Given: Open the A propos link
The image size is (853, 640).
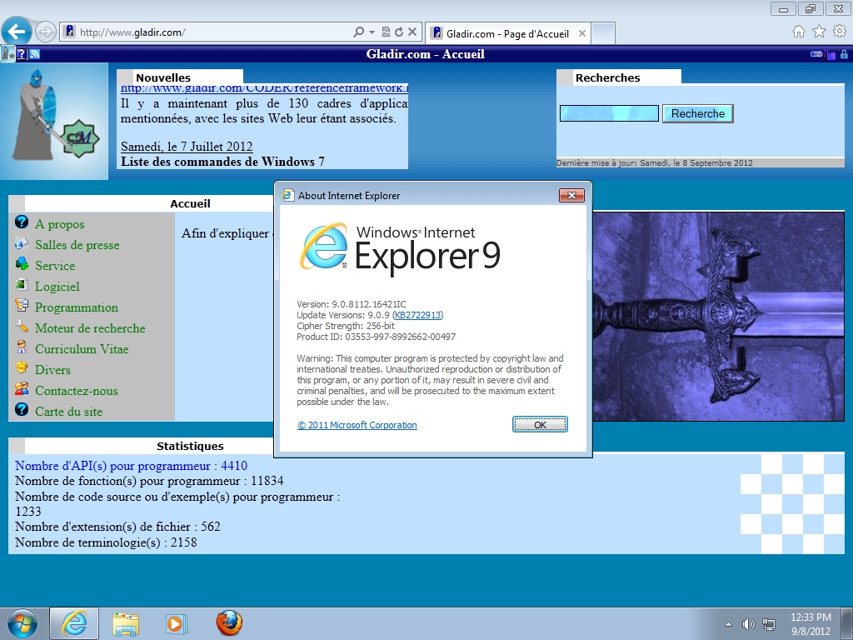Looking at the screenshot, I should click(60, 224).
